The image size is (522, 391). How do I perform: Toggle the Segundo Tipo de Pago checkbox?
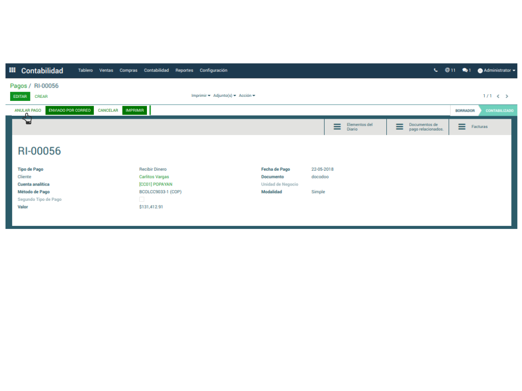point(142,199)
